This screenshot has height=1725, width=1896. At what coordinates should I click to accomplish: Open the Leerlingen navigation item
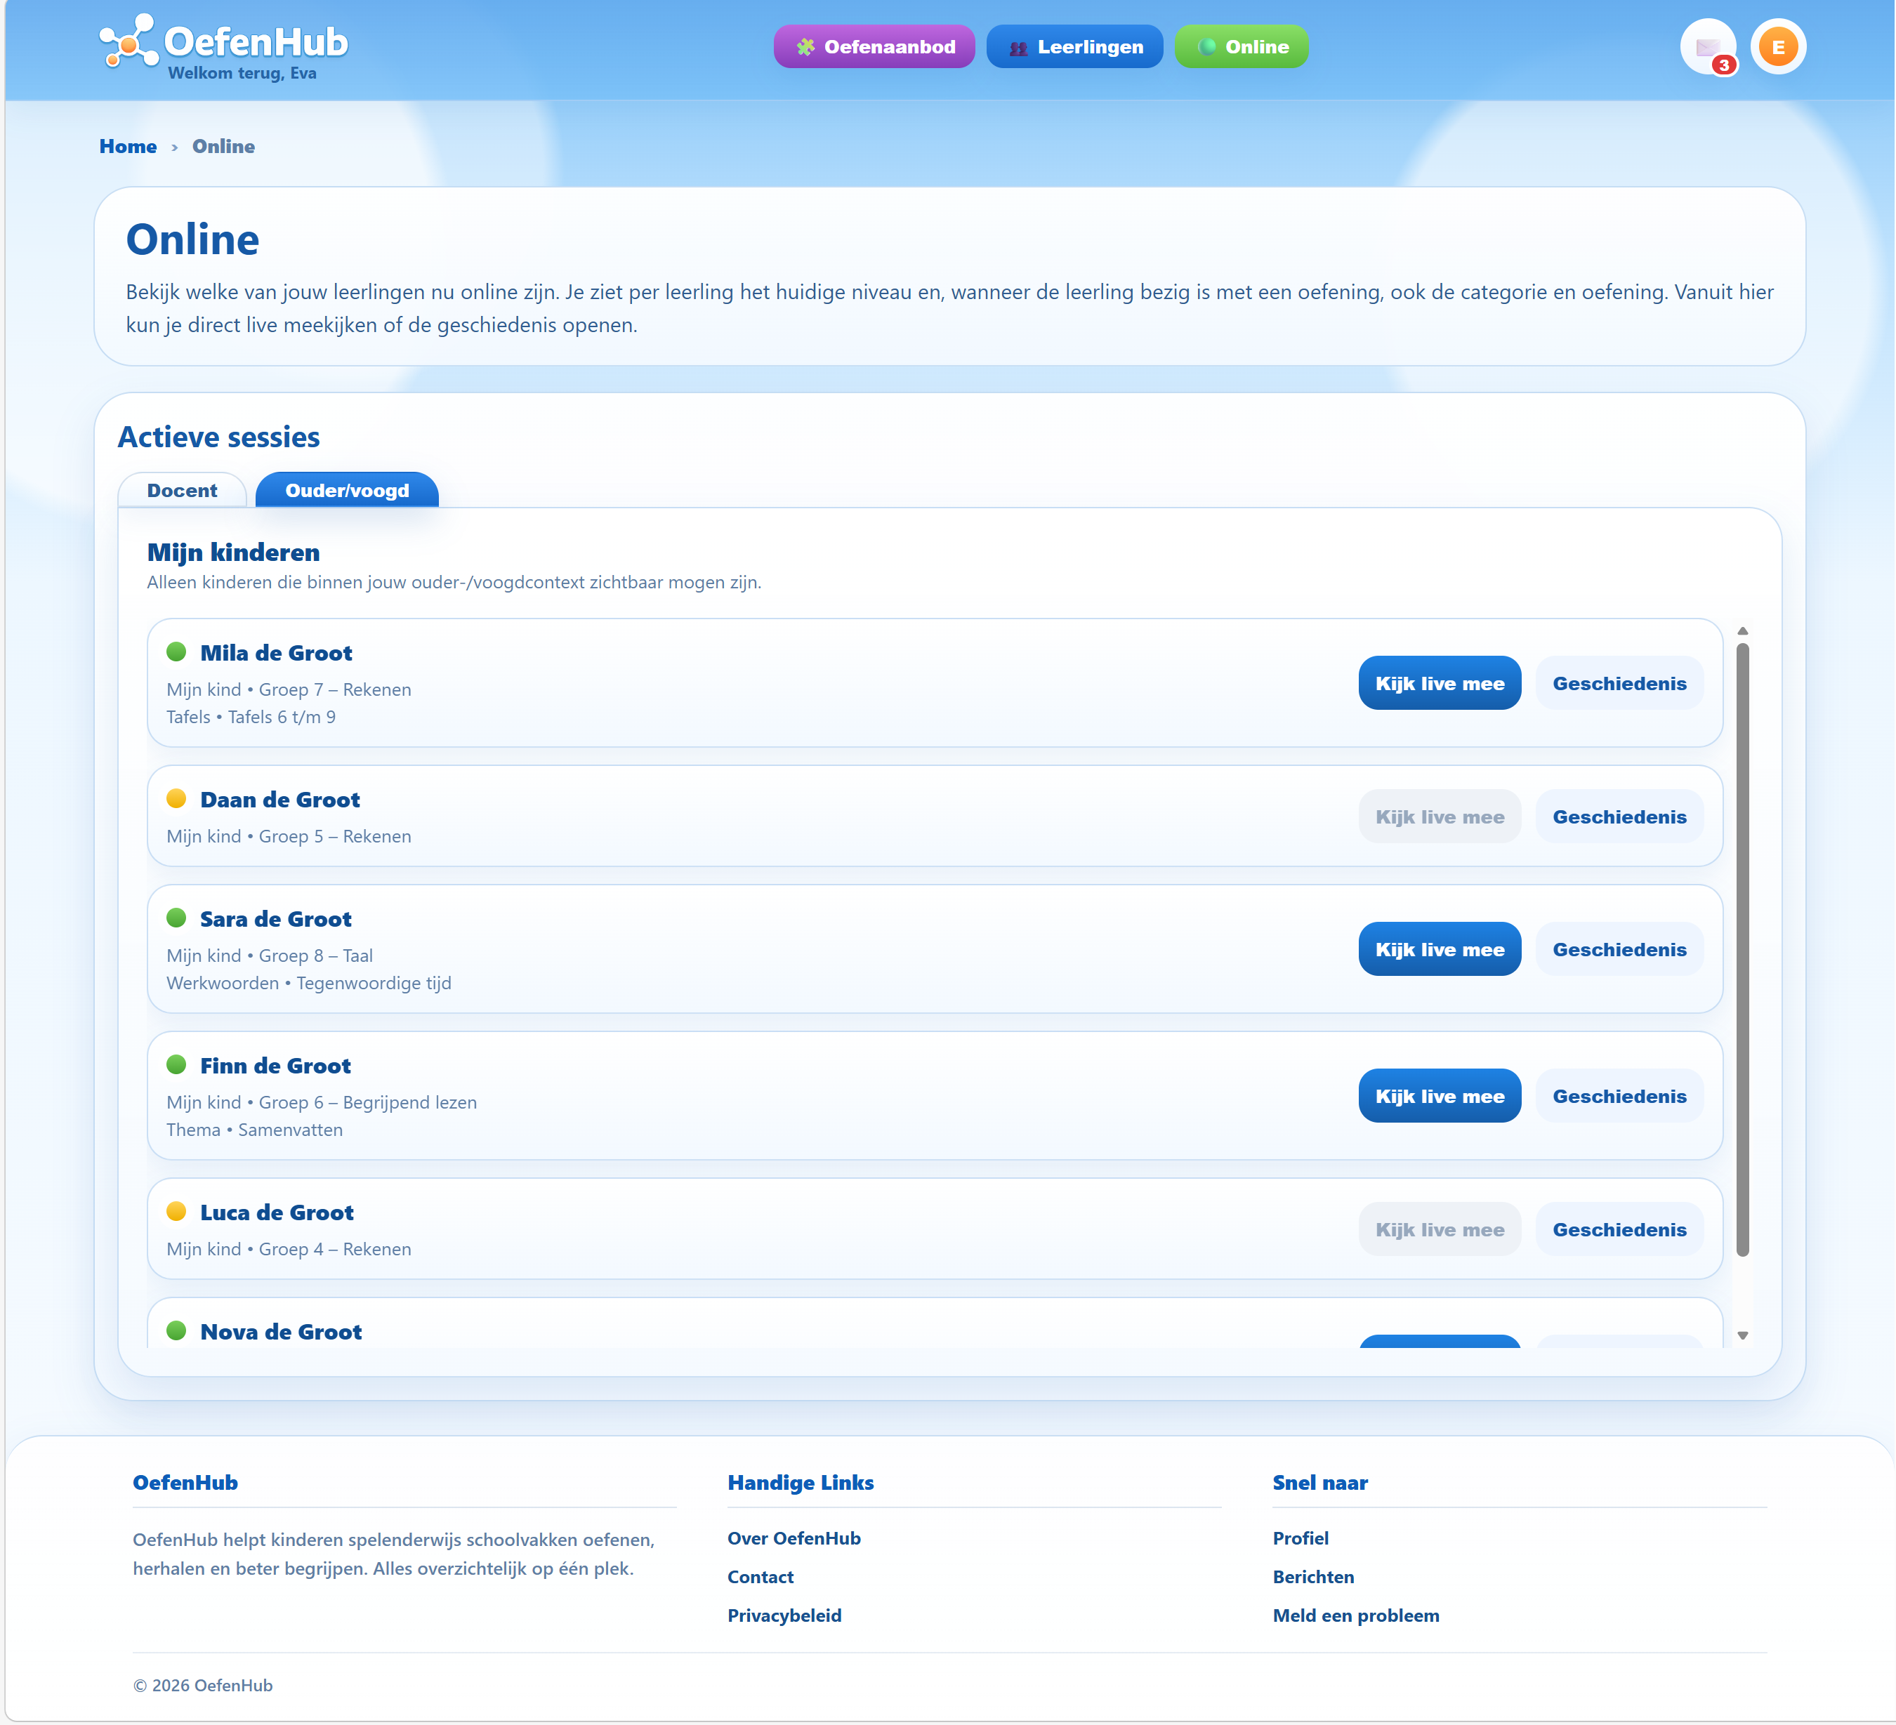point(1075,47)
